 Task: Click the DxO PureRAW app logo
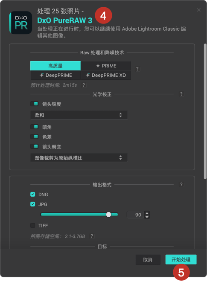[20, 23]
